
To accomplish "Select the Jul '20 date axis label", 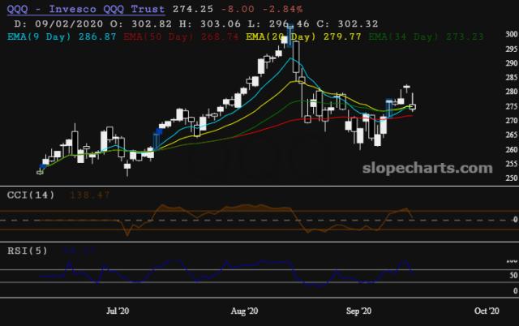I will (x=118, y=311).
